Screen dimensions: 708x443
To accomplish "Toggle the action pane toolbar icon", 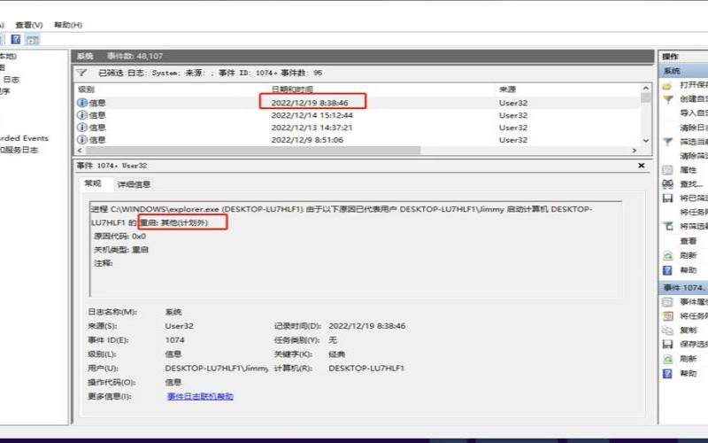I will point(32,40).
